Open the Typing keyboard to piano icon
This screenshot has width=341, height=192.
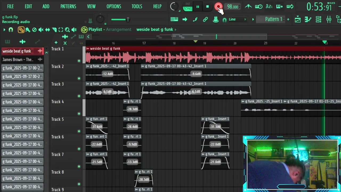pyautogui.click(x=174, y=19)
